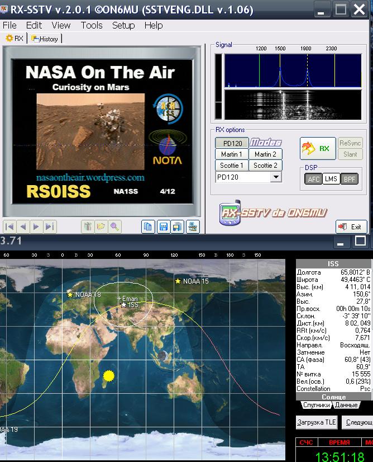Show the previous received image
Viewport: 373px width, 462px height.
[x=23, y=227]
